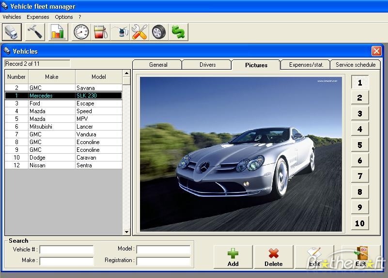Select the Mercedes SLK 230 row
388x278 pixels.
click(x=63, y=96)
